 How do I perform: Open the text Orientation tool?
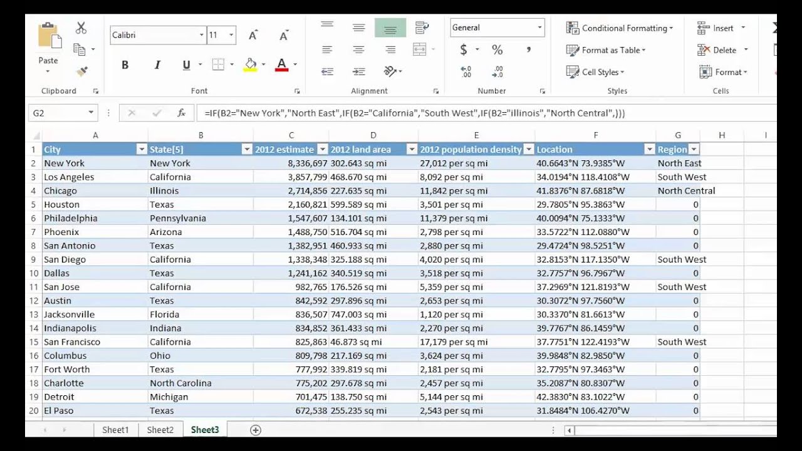pos(390,71)
